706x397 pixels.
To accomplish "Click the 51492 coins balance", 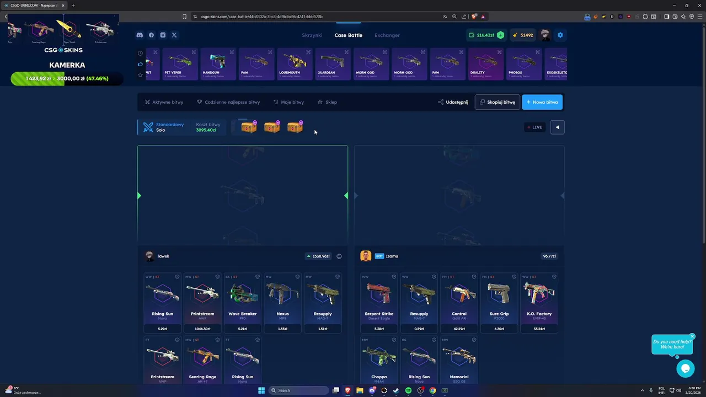I will (x=523, y=35).
